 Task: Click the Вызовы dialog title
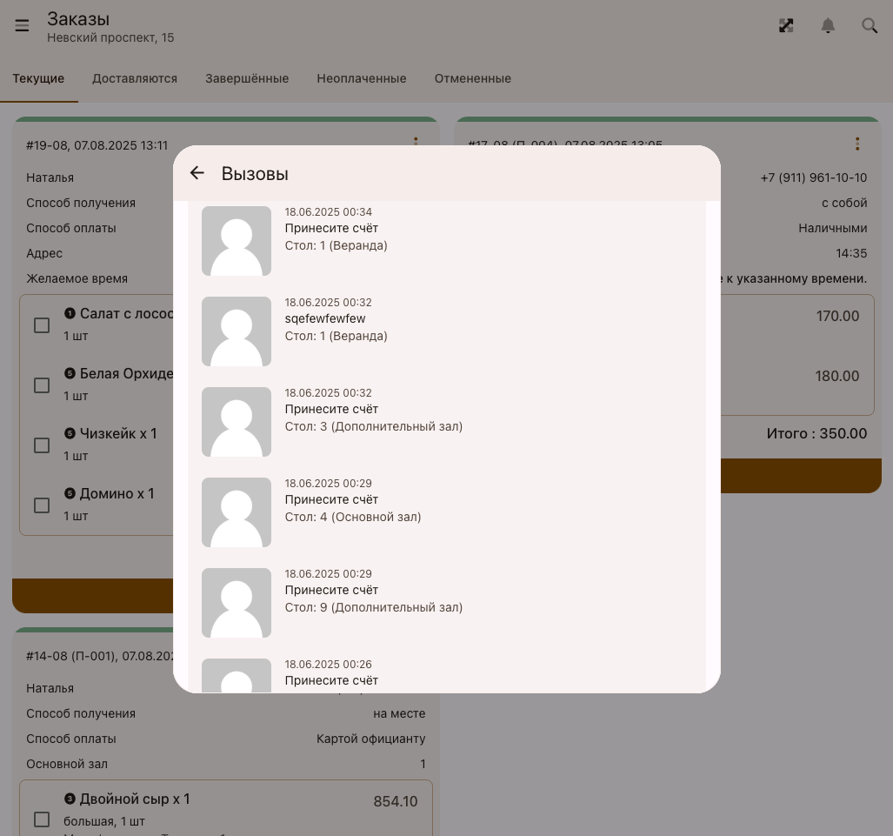[x=255, y=173]
